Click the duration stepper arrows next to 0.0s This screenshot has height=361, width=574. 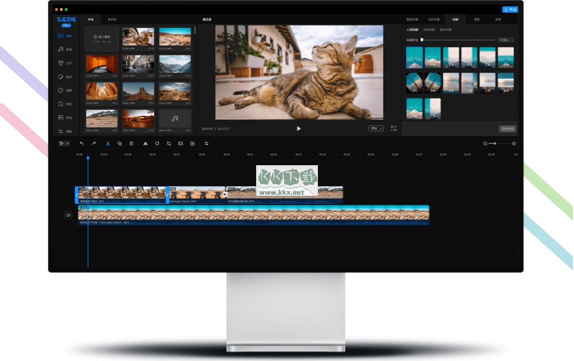pyautogui.click(x=512, y=40)
